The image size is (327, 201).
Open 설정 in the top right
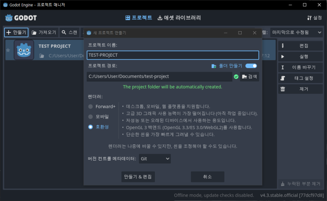pos(315,18)
